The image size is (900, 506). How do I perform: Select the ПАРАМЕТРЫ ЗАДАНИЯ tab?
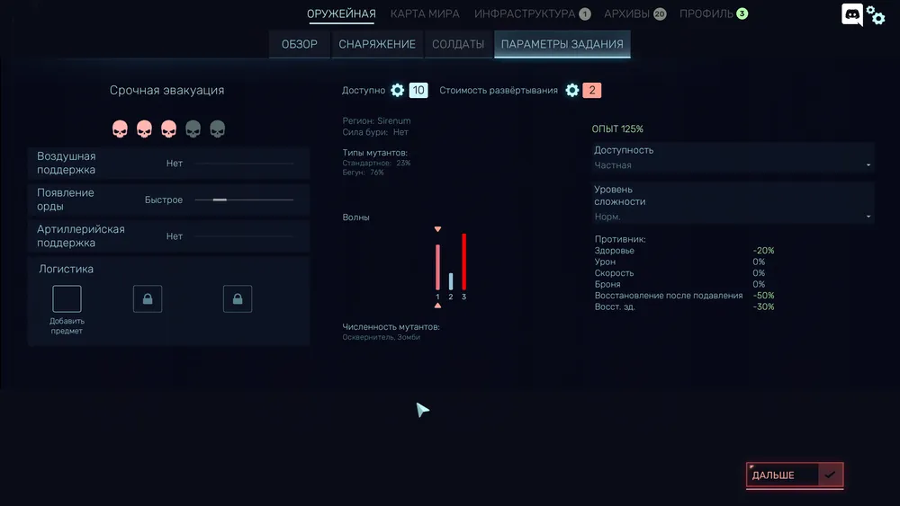tap(562, 45)
